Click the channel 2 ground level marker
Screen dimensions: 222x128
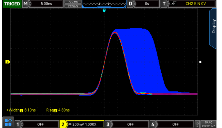point(8,62)
